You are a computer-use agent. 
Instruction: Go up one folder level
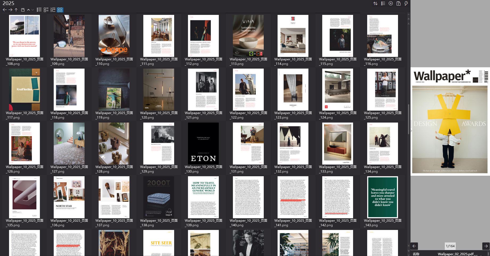(16, 10)
